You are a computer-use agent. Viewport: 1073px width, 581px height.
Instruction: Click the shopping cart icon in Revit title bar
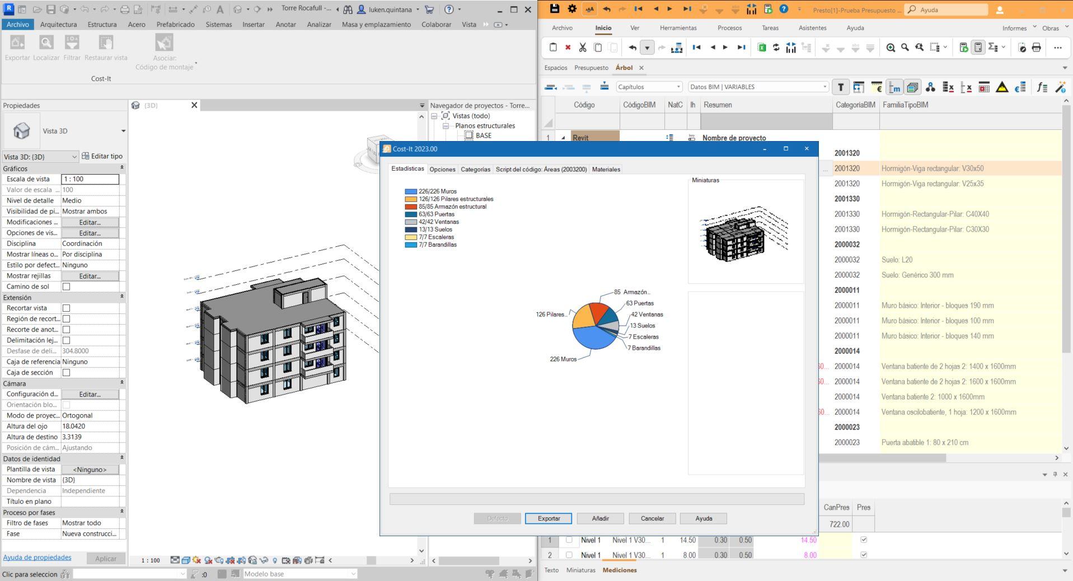pyautogui.click(x=429, y=10)
